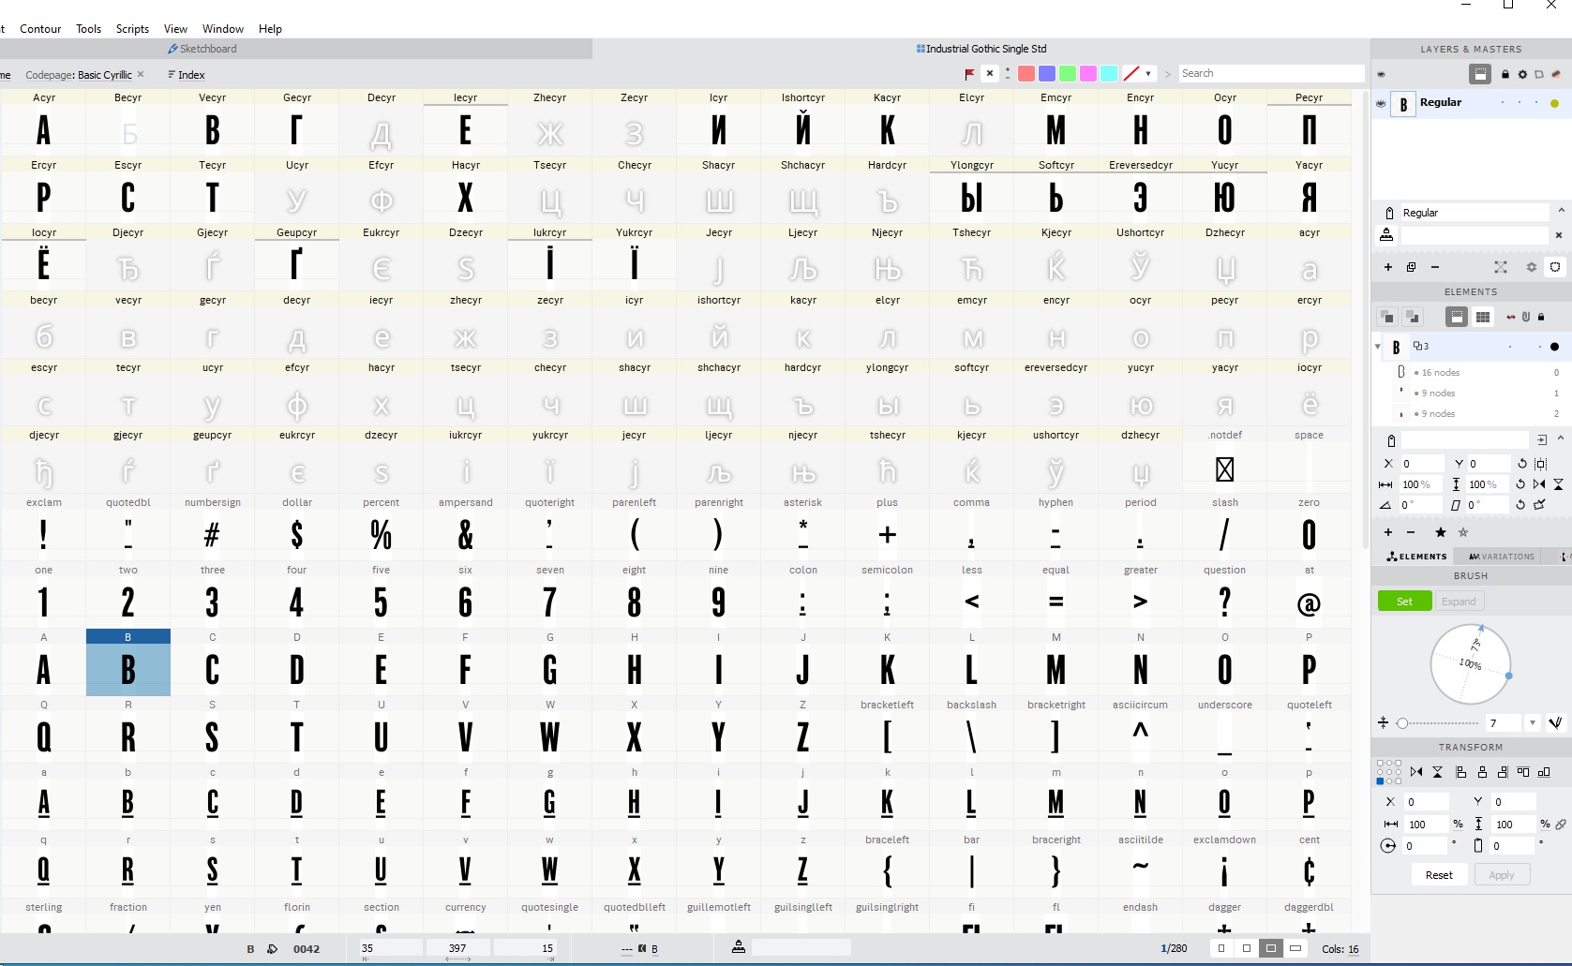Flip vertically in the Transform panel
This screenshot has height=966, width=1572.
click(x=1437, y=772)
